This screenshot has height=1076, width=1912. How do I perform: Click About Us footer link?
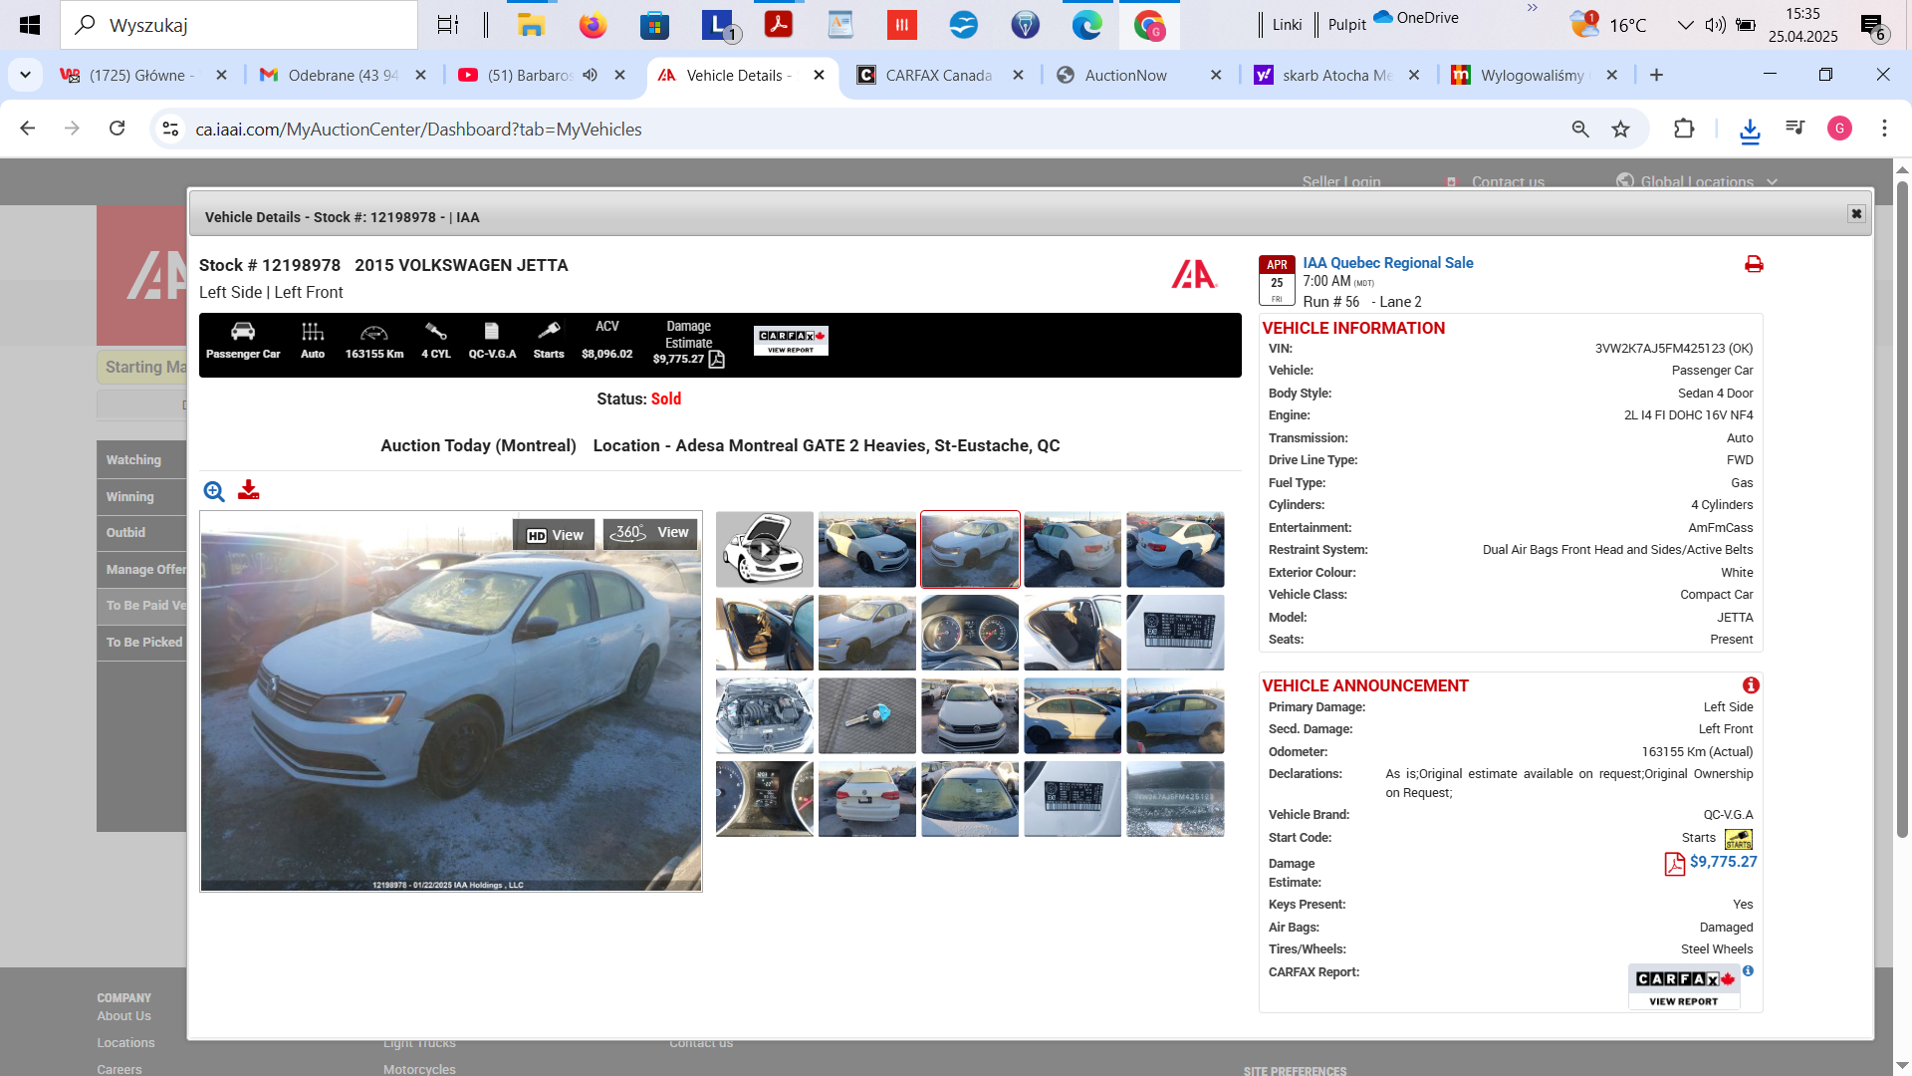click(x=123, y=1016)
